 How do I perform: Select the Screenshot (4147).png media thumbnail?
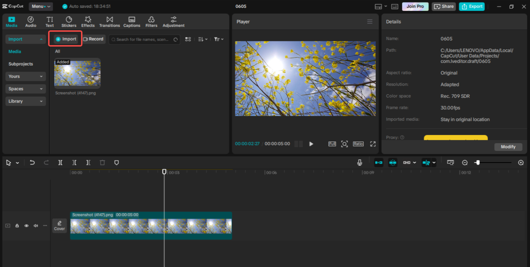pyautogui.click(x=77, y=73)
